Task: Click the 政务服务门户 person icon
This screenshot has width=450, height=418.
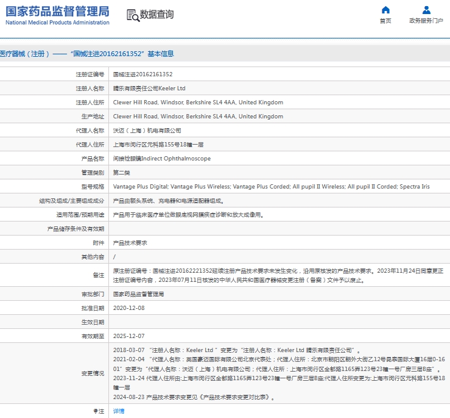Action: 426,10
